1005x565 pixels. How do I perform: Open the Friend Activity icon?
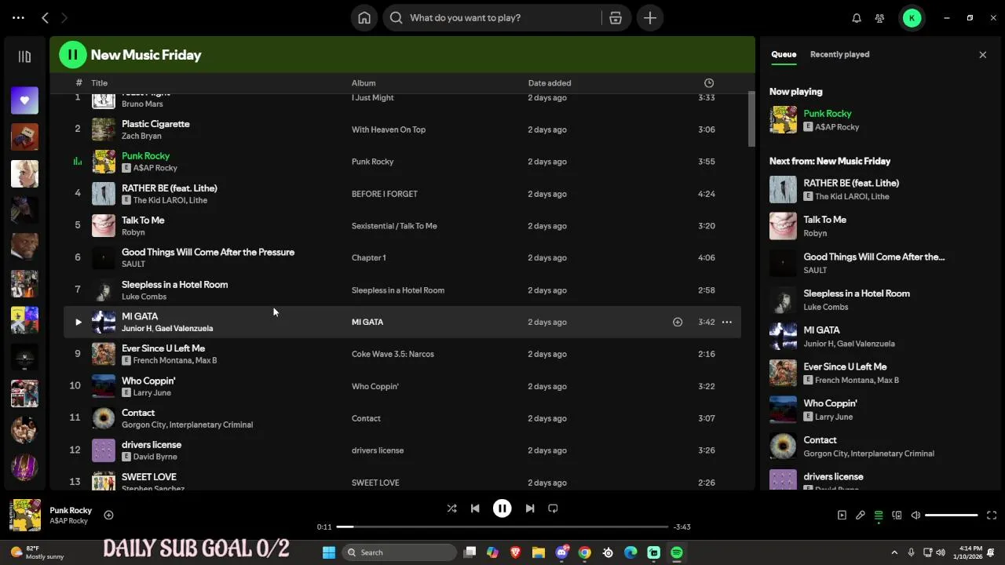[x=880, y=17]
